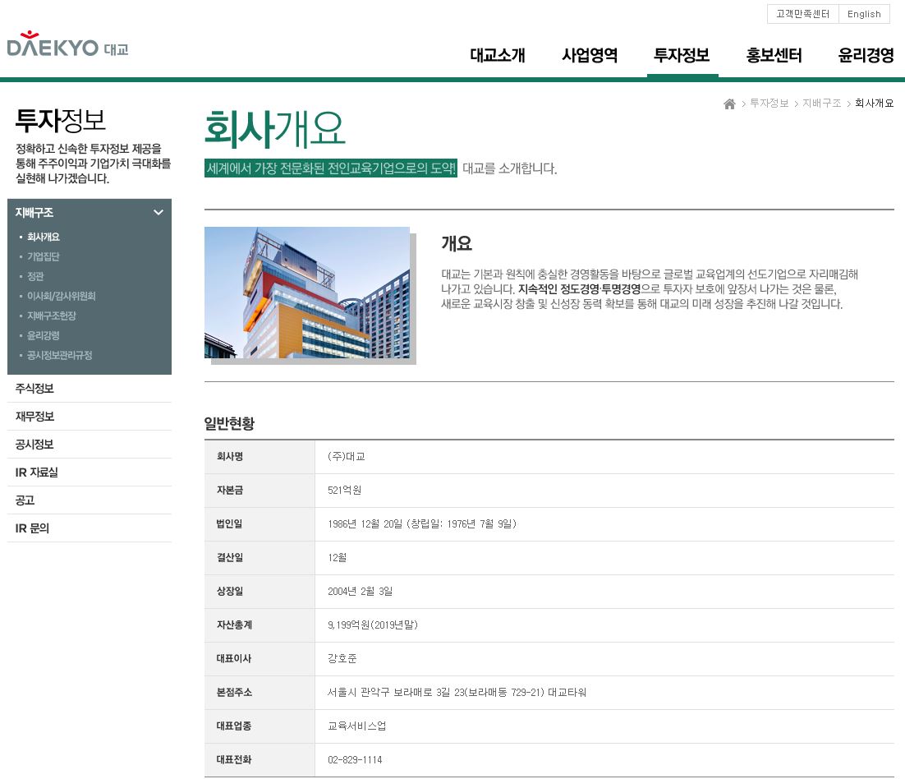Open the 홍보센터 main menu

774,55
